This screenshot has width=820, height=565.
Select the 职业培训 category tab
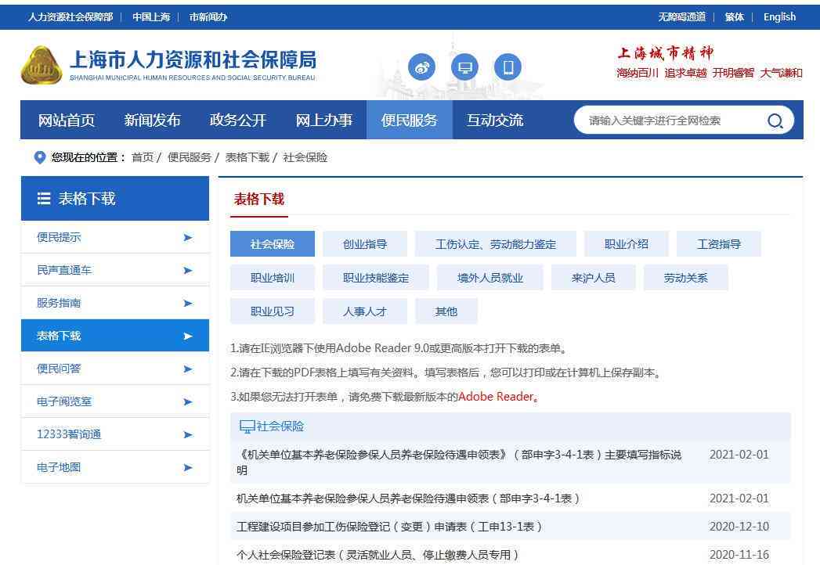point(273,278)
